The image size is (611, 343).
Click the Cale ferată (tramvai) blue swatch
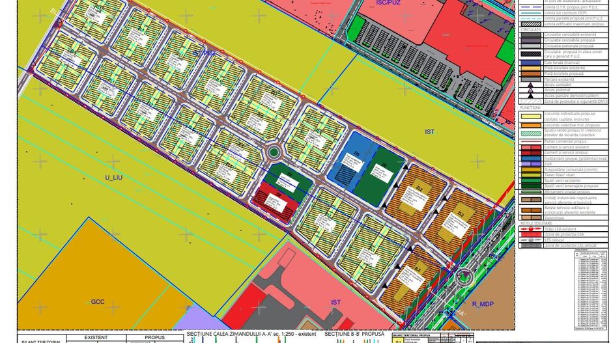pyautogui.click(x=530, y=62)
